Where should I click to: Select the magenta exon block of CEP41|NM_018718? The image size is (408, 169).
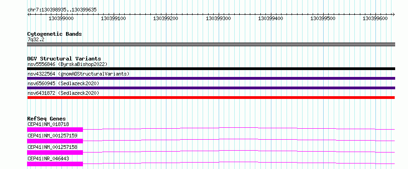55,130
